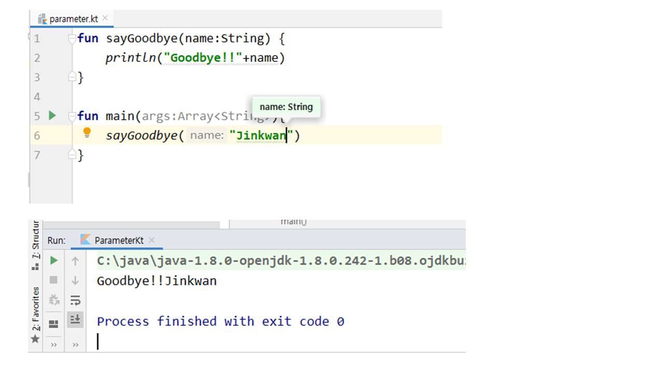The image size is (664, 374).
Task: Click the debug bug icon in Run toolbar
Action: (x=53, y=300)
